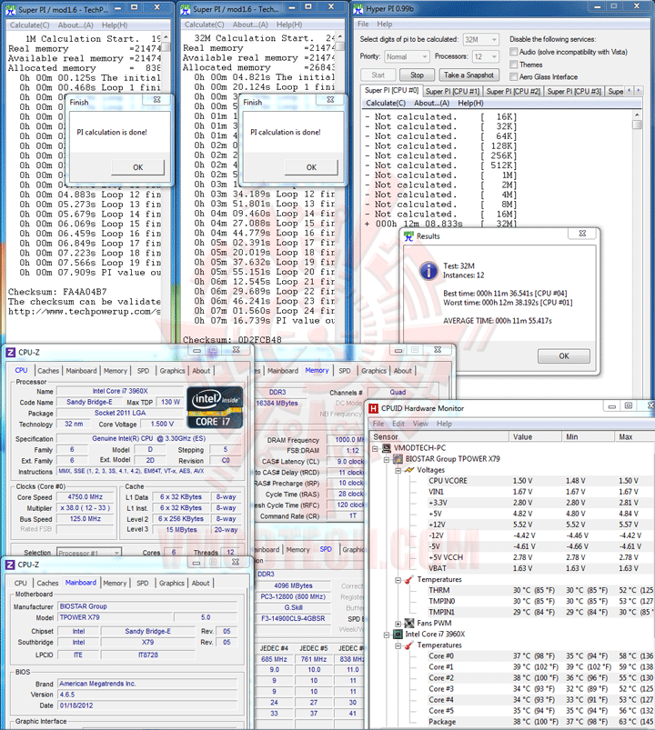Click the Fans PWM fan icon
Image resolution: width=655 pixels, height=730 pixels.
(x=409, y=623)
